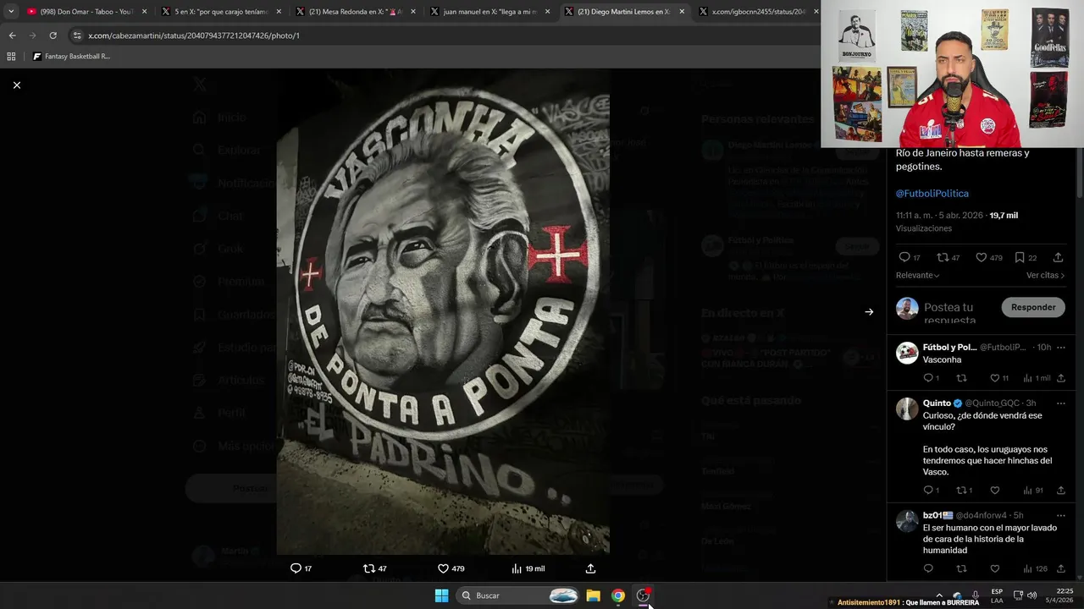The image size is (1084, 609).
Task: Switch to juan manuel en X tab
Action: click(489, 12)
